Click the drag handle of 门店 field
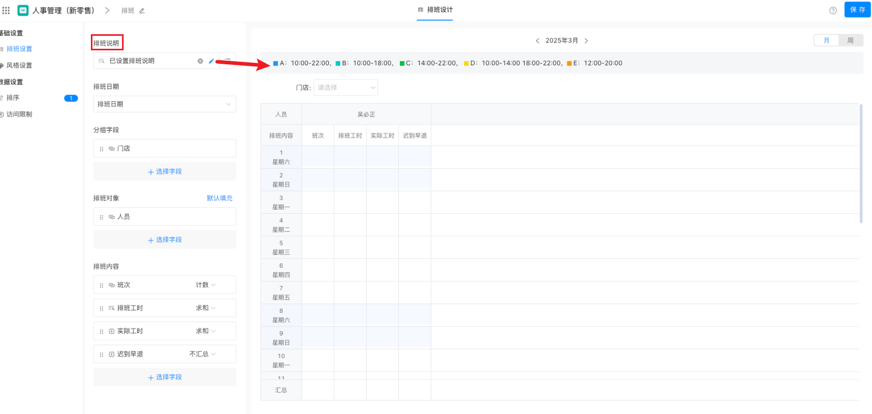The width and height of the screenshot is (872, 414). click(101, 149)
